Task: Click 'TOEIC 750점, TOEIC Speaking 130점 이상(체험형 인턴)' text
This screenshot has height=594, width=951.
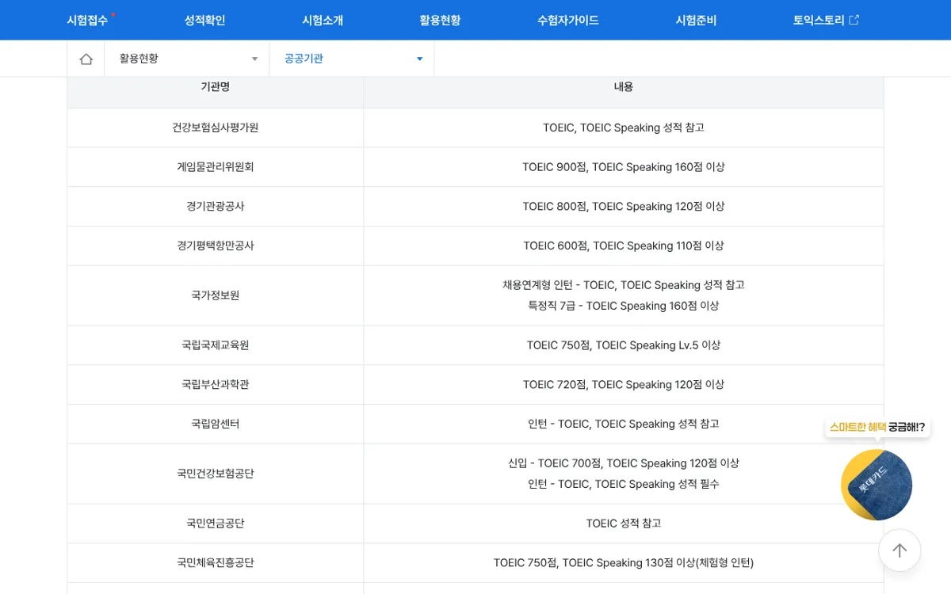Action: click(x=624, y=563)
